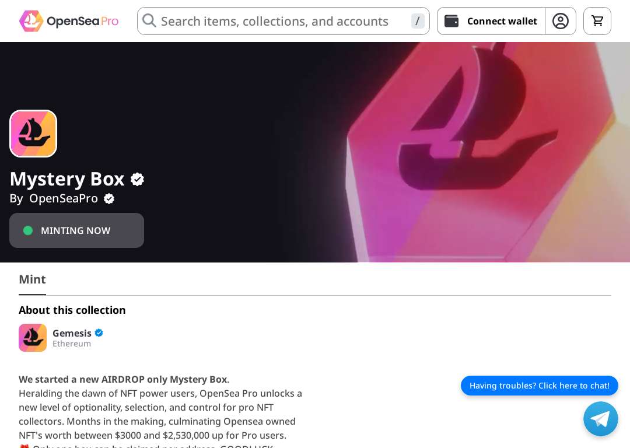
Task: Open the Gemesis collection link
Action: coord(72,333)
